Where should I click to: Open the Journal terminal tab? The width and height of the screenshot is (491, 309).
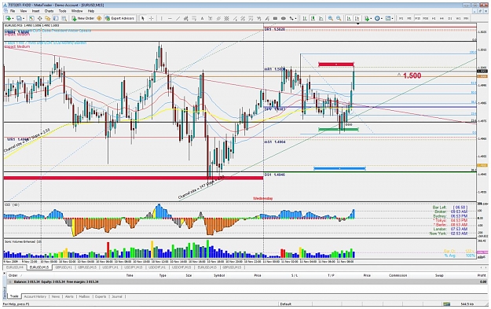click(x=117, y=296)
